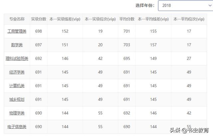Open the 电子信息类 major link
Viewport: 213px width, 137px height.
(x=17, y=127)
